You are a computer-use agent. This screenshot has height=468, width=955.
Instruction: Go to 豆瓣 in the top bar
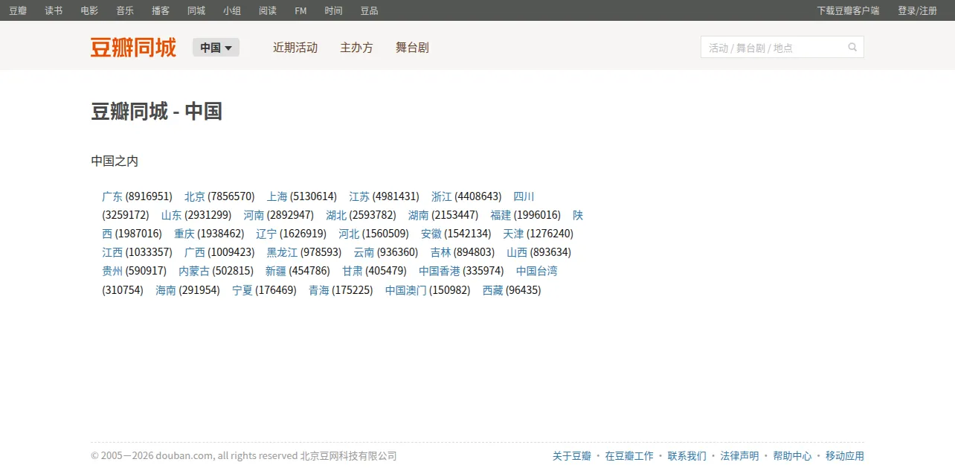18,10
